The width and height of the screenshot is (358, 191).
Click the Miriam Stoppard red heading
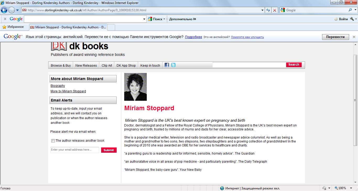click(149, 108)
